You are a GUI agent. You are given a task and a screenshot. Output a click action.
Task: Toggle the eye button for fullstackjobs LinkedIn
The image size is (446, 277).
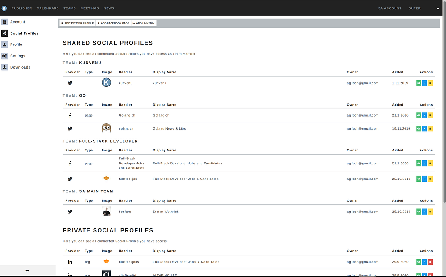coord(419,262)
